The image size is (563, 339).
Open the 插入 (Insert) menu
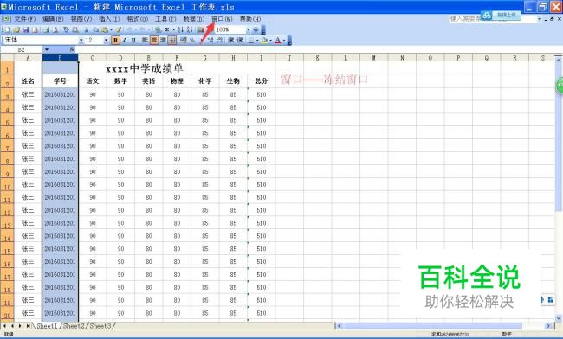[109, 19]
